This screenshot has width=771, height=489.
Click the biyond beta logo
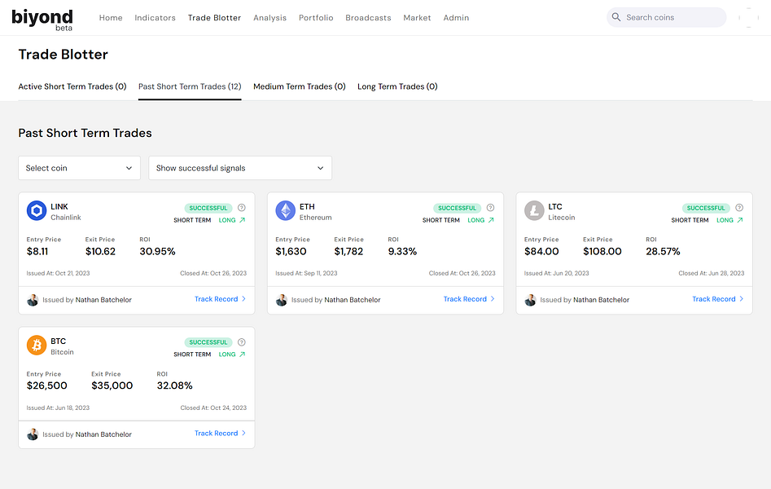pyautogui.click(x=42, y=19)
